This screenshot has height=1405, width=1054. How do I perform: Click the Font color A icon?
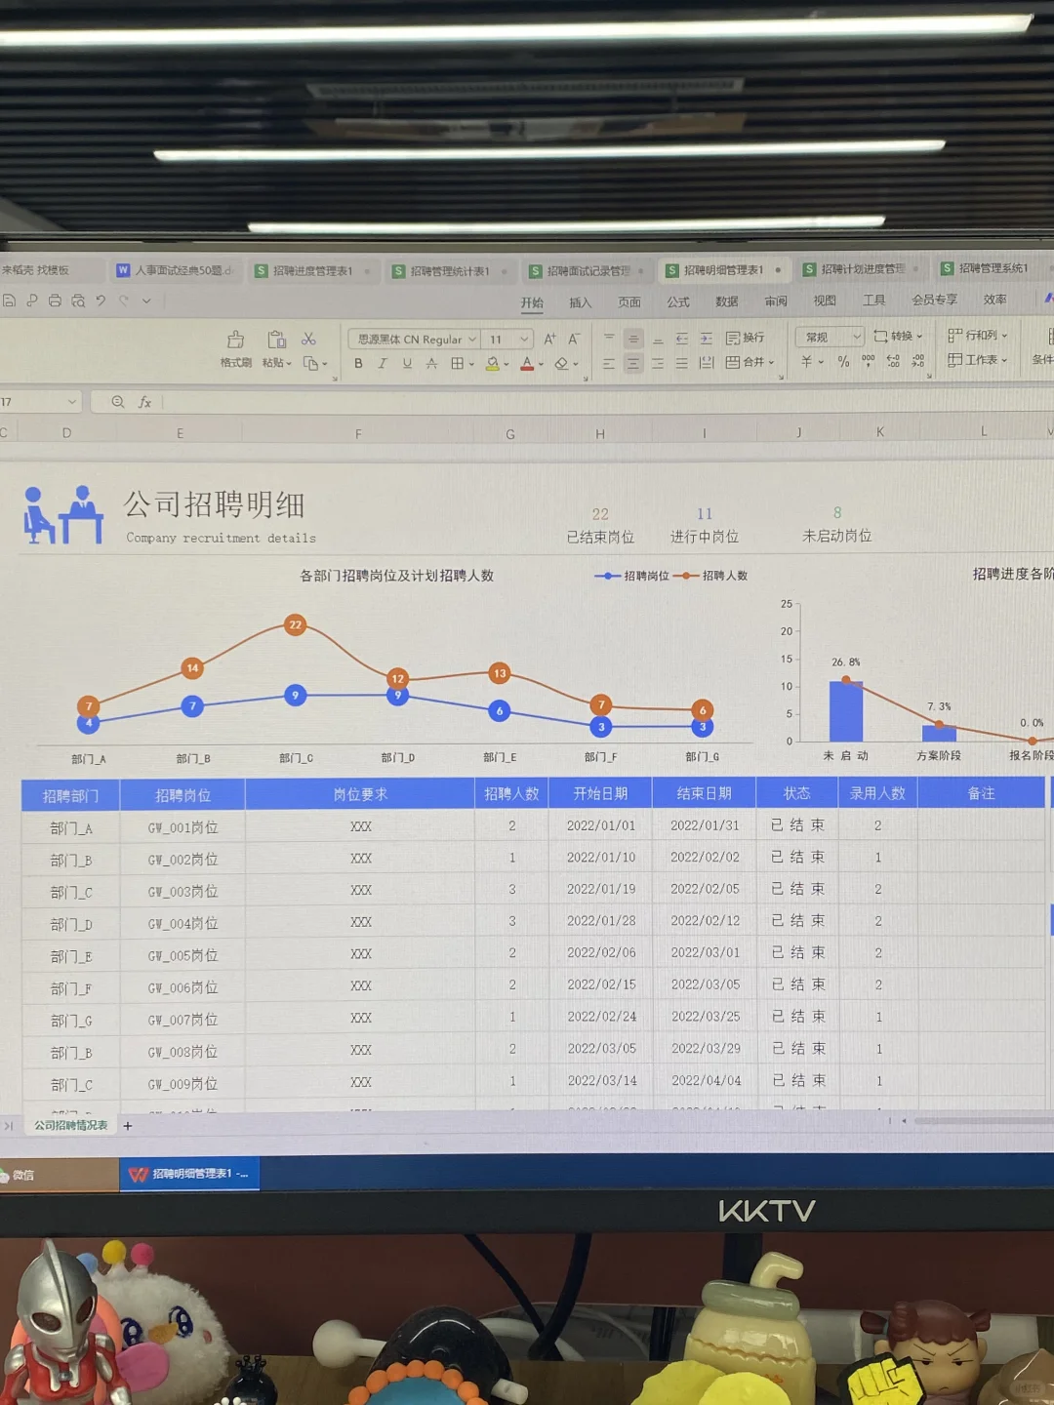527,363
